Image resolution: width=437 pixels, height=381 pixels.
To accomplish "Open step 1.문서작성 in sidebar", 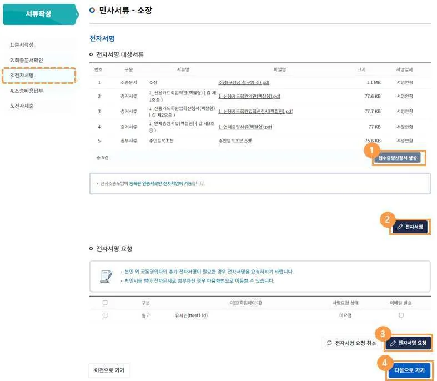I will (22, 44).
